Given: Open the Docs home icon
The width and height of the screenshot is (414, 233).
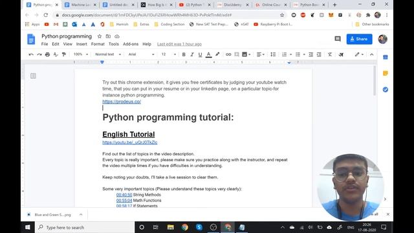Looking at the screenshot, I should click(31, 39).
